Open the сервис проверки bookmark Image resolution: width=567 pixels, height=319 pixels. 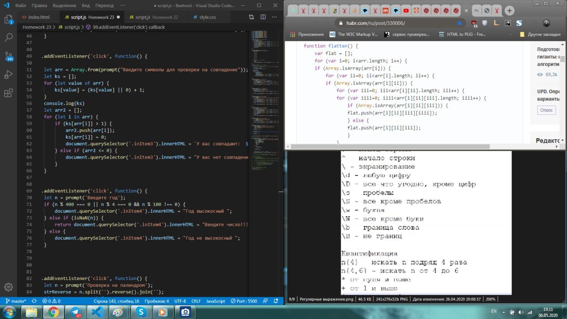click(408, 34)
